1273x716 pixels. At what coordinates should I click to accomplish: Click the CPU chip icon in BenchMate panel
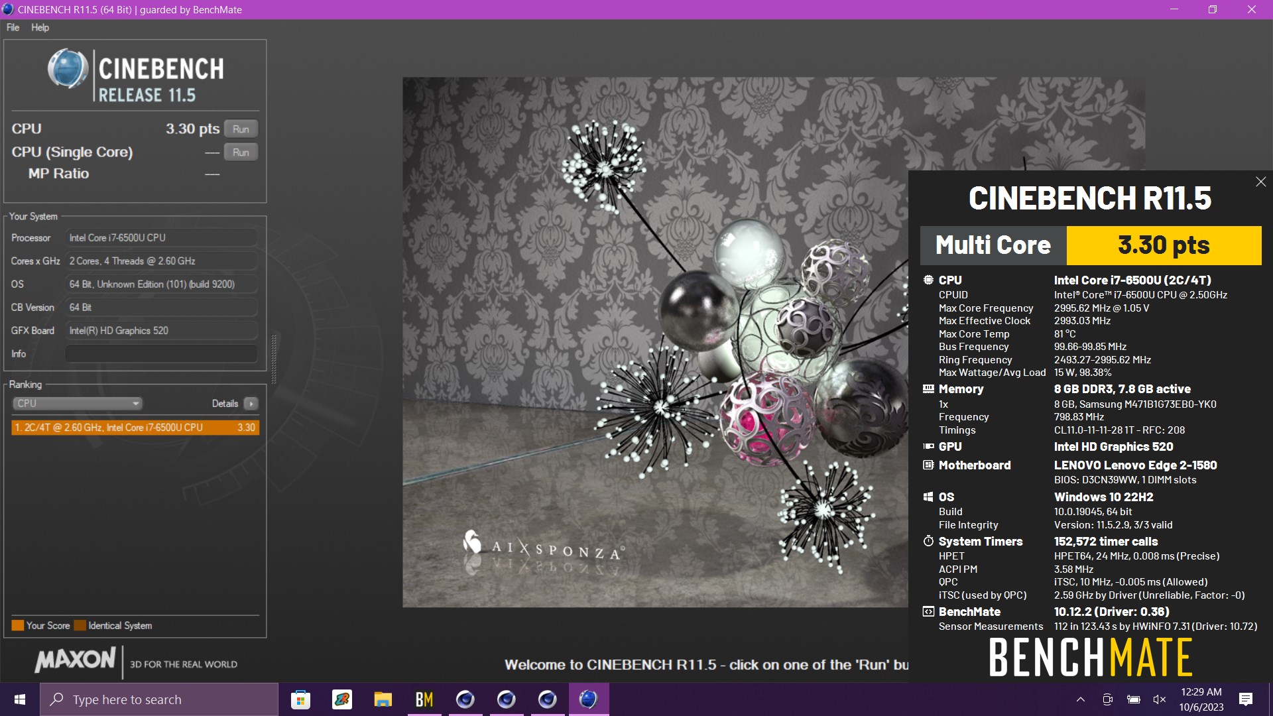[928, 280]
